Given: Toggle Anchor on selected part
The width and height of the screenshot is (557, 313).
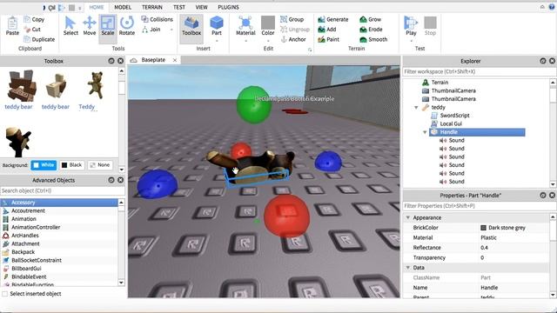Looking at the screenshot, I should pyautogui.click(x=293, y=39).
